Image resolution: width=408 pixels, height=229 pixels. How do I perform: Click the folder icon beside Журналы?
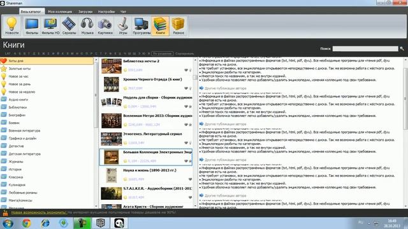point(4,161)
